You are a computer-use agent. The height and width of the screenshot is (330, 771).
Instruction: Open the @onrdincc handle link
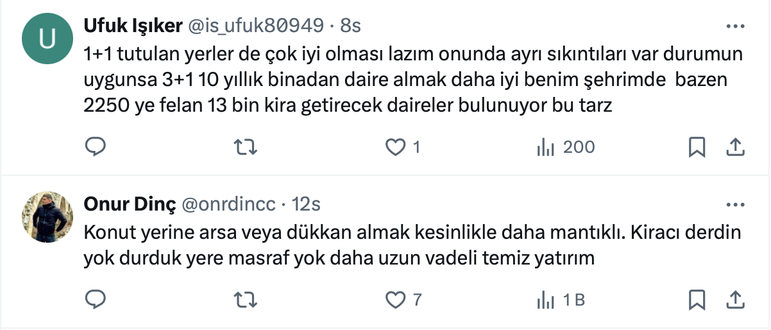point(229,204)
